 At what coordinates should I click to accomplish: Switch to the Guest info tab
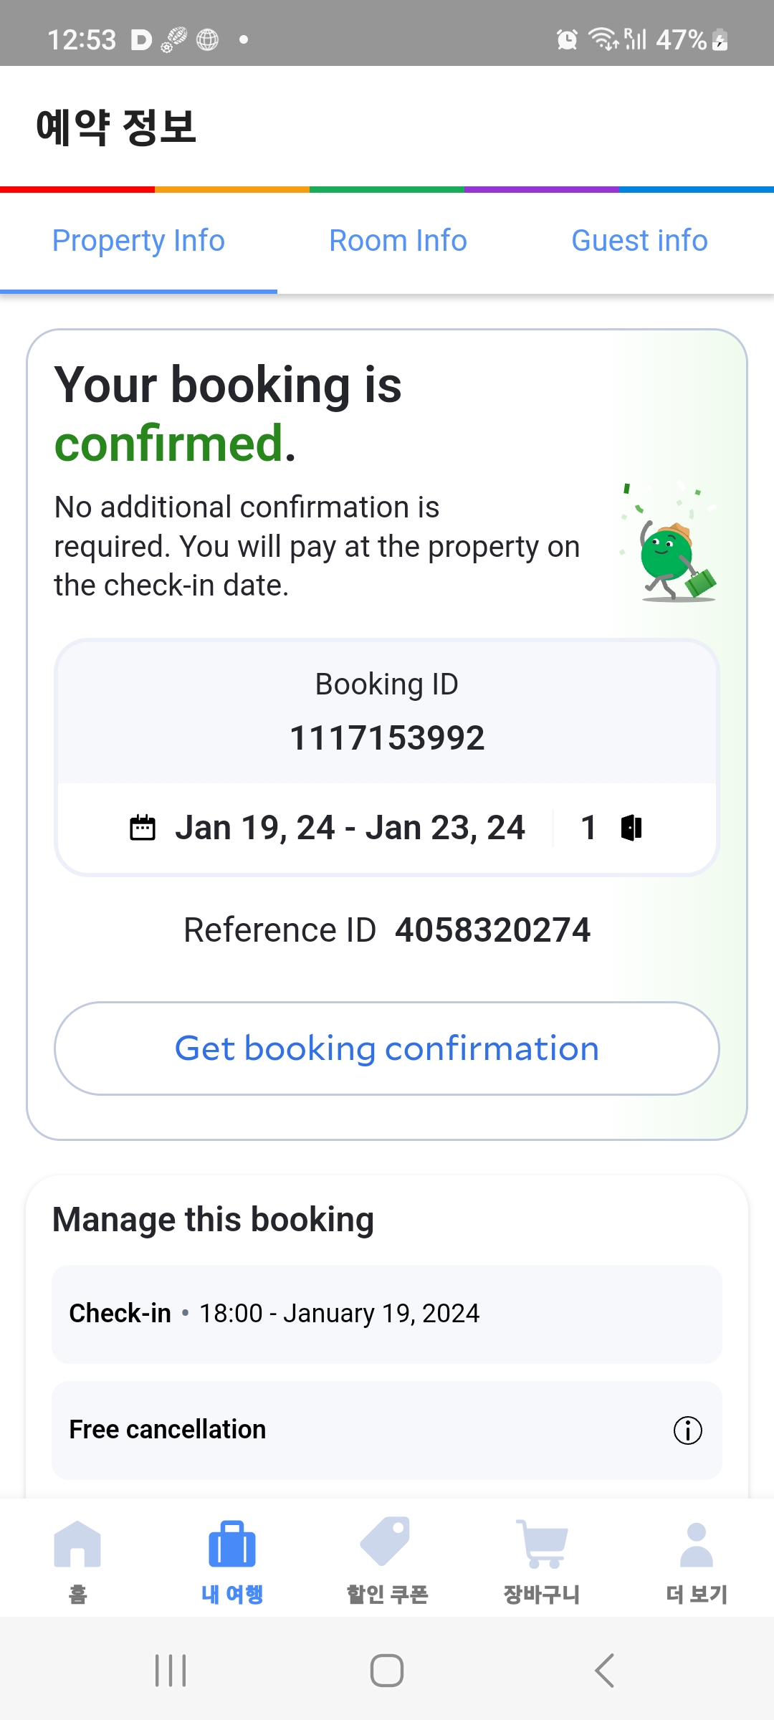(x=639, y=241)
